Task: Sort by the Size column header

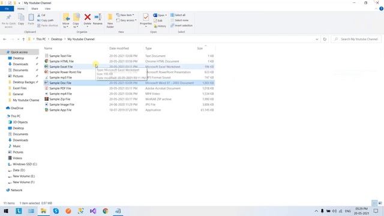Action: [200, 48]
